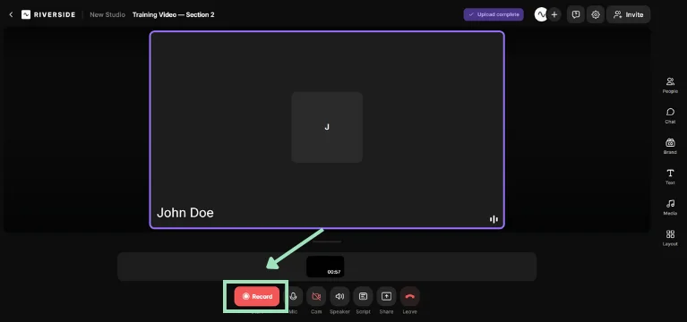Open the New Studio breadcrumb
687x322 pixels.
107,14
